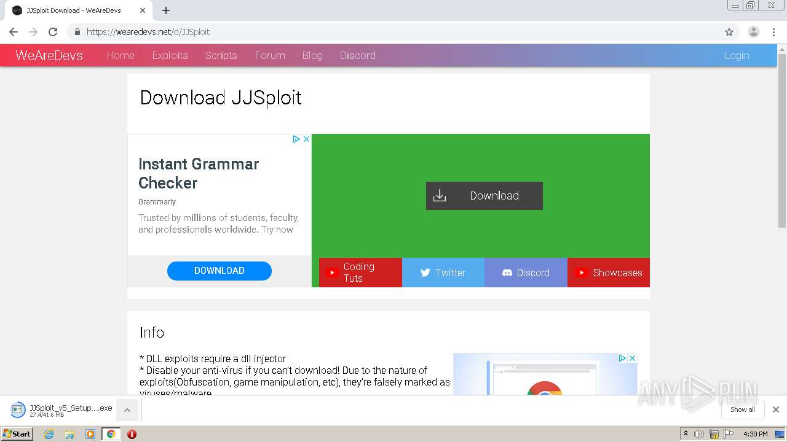Open the Twitter link
787x442 pixels.
[443, 273]
